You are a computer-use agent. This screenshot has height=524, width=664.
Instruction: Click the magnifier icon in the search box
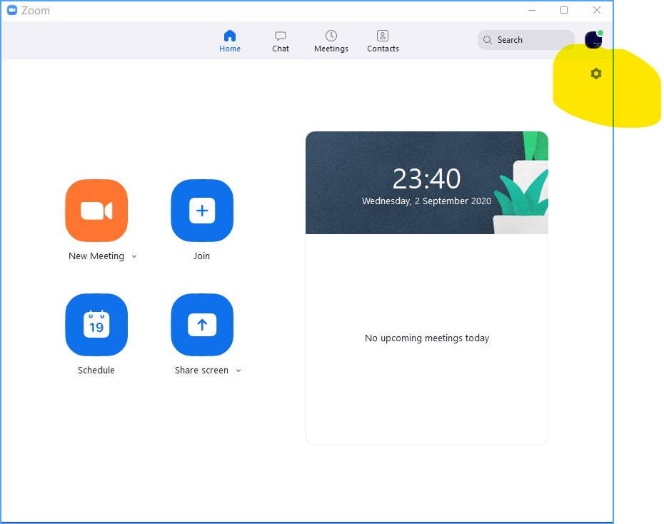pyautogui.click(x=488, y=40)
